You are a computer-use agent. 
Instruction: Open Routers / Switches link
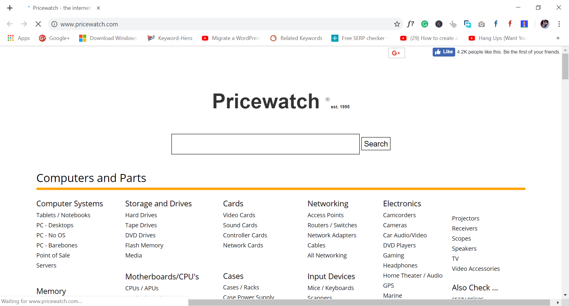(x=332, y=225)
